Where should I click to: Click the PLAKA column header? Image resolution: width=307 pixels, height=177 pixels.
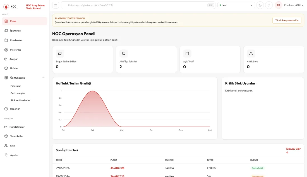point(114,160)
